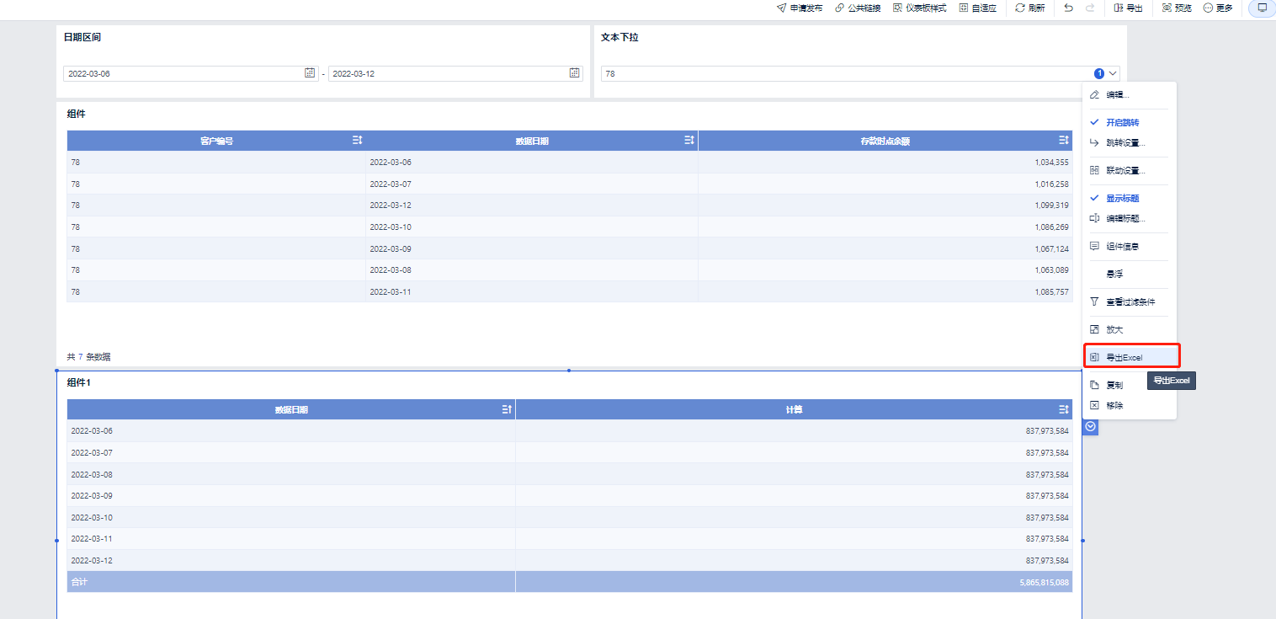
Task: Click the 刷新 refresh button
Action: click(1029, 8)
